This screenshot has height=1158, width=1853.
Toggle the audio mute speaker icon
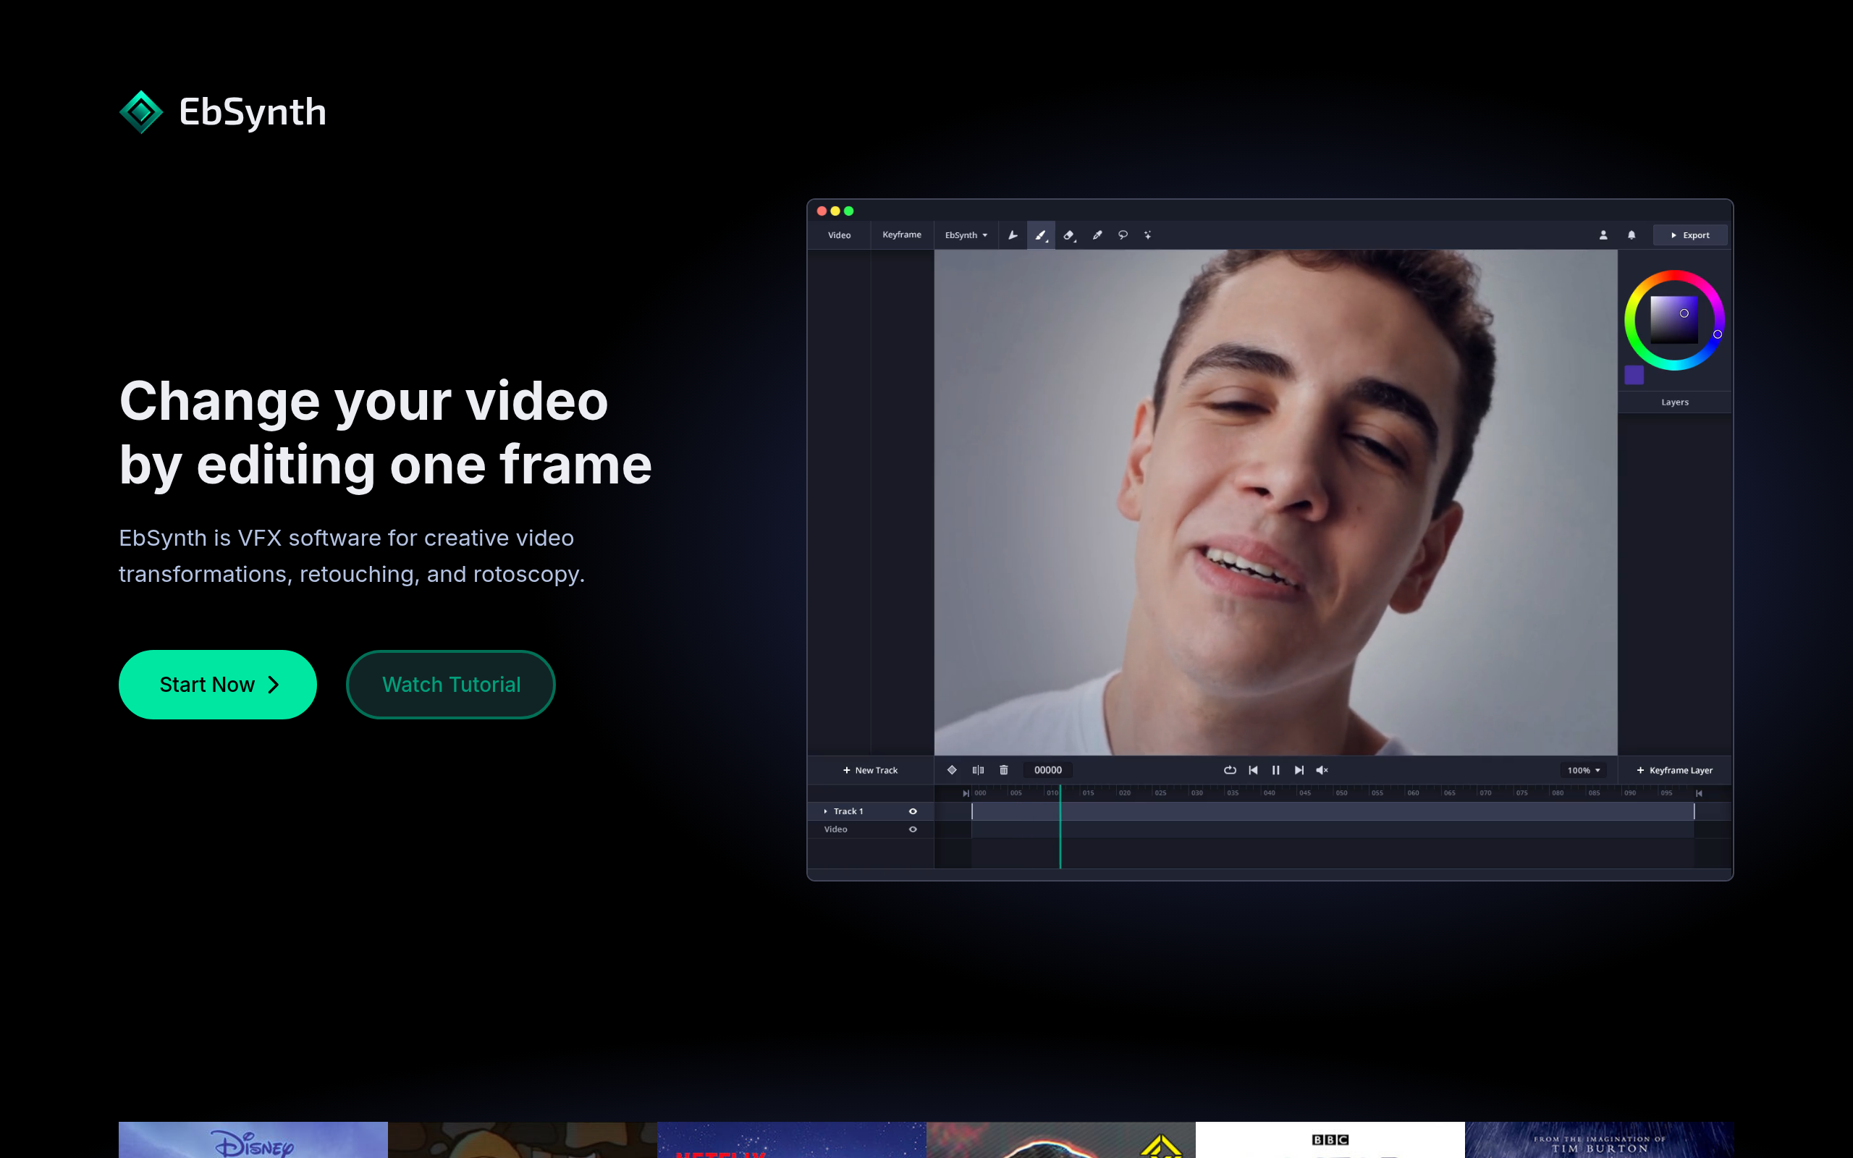pos(1322,769)
